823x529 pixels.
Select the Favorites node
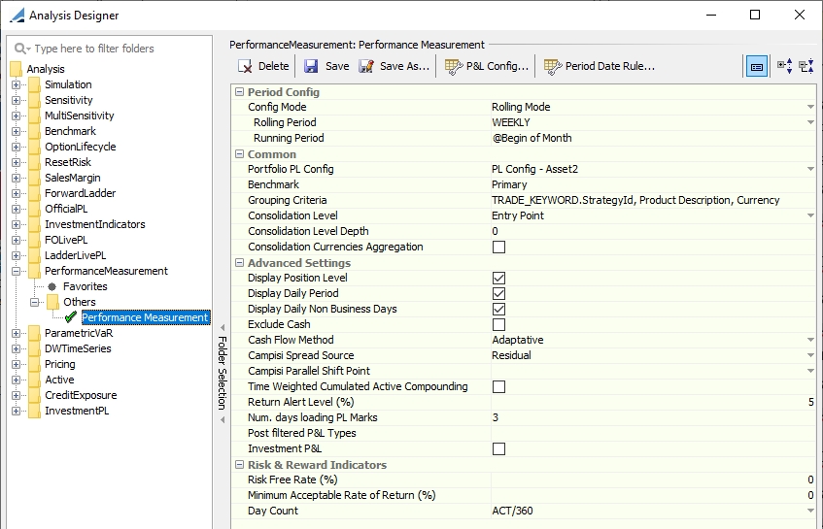click(86, 286)
